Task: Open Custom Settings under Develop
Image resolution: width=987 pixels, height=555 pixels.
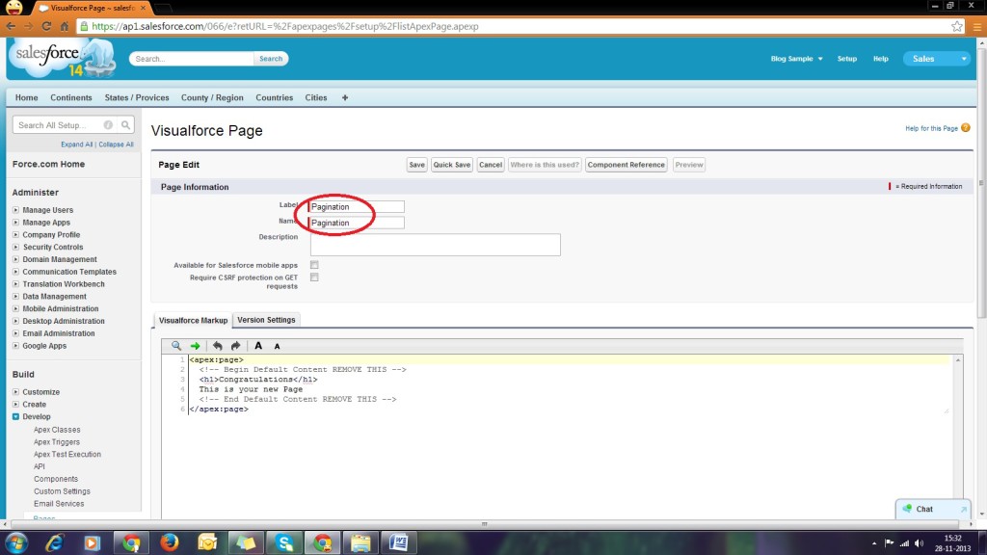Action: 62,490
